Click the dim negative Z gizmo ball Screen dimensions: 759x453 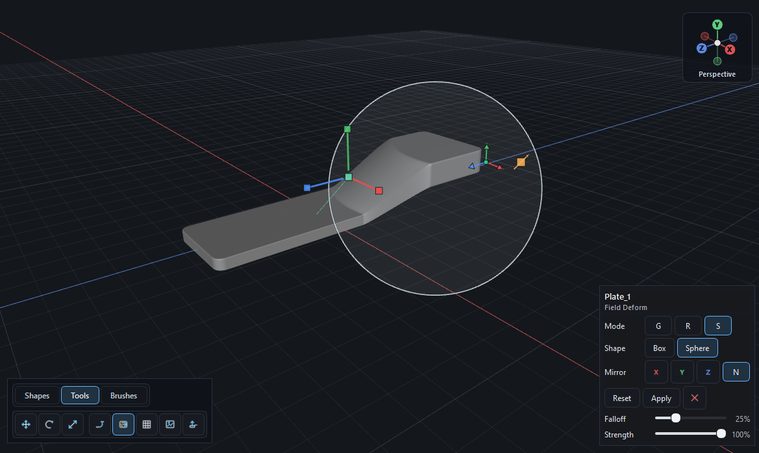click(x=733, y=37)
